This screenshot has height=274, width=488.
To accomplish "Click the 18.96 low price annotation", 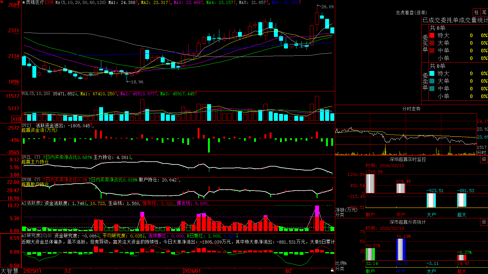I will pos(137,82).
